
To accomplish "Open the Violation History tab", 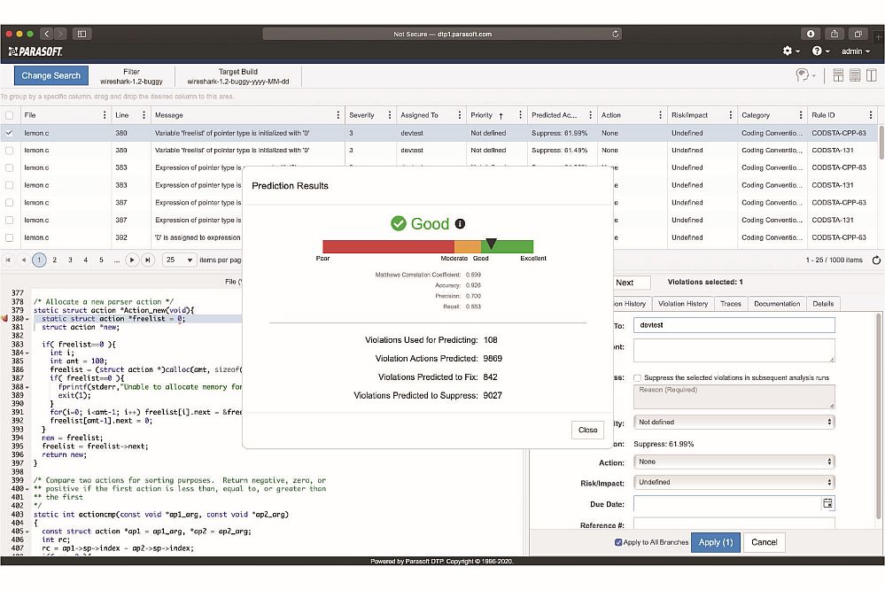I will coord(683,304).
